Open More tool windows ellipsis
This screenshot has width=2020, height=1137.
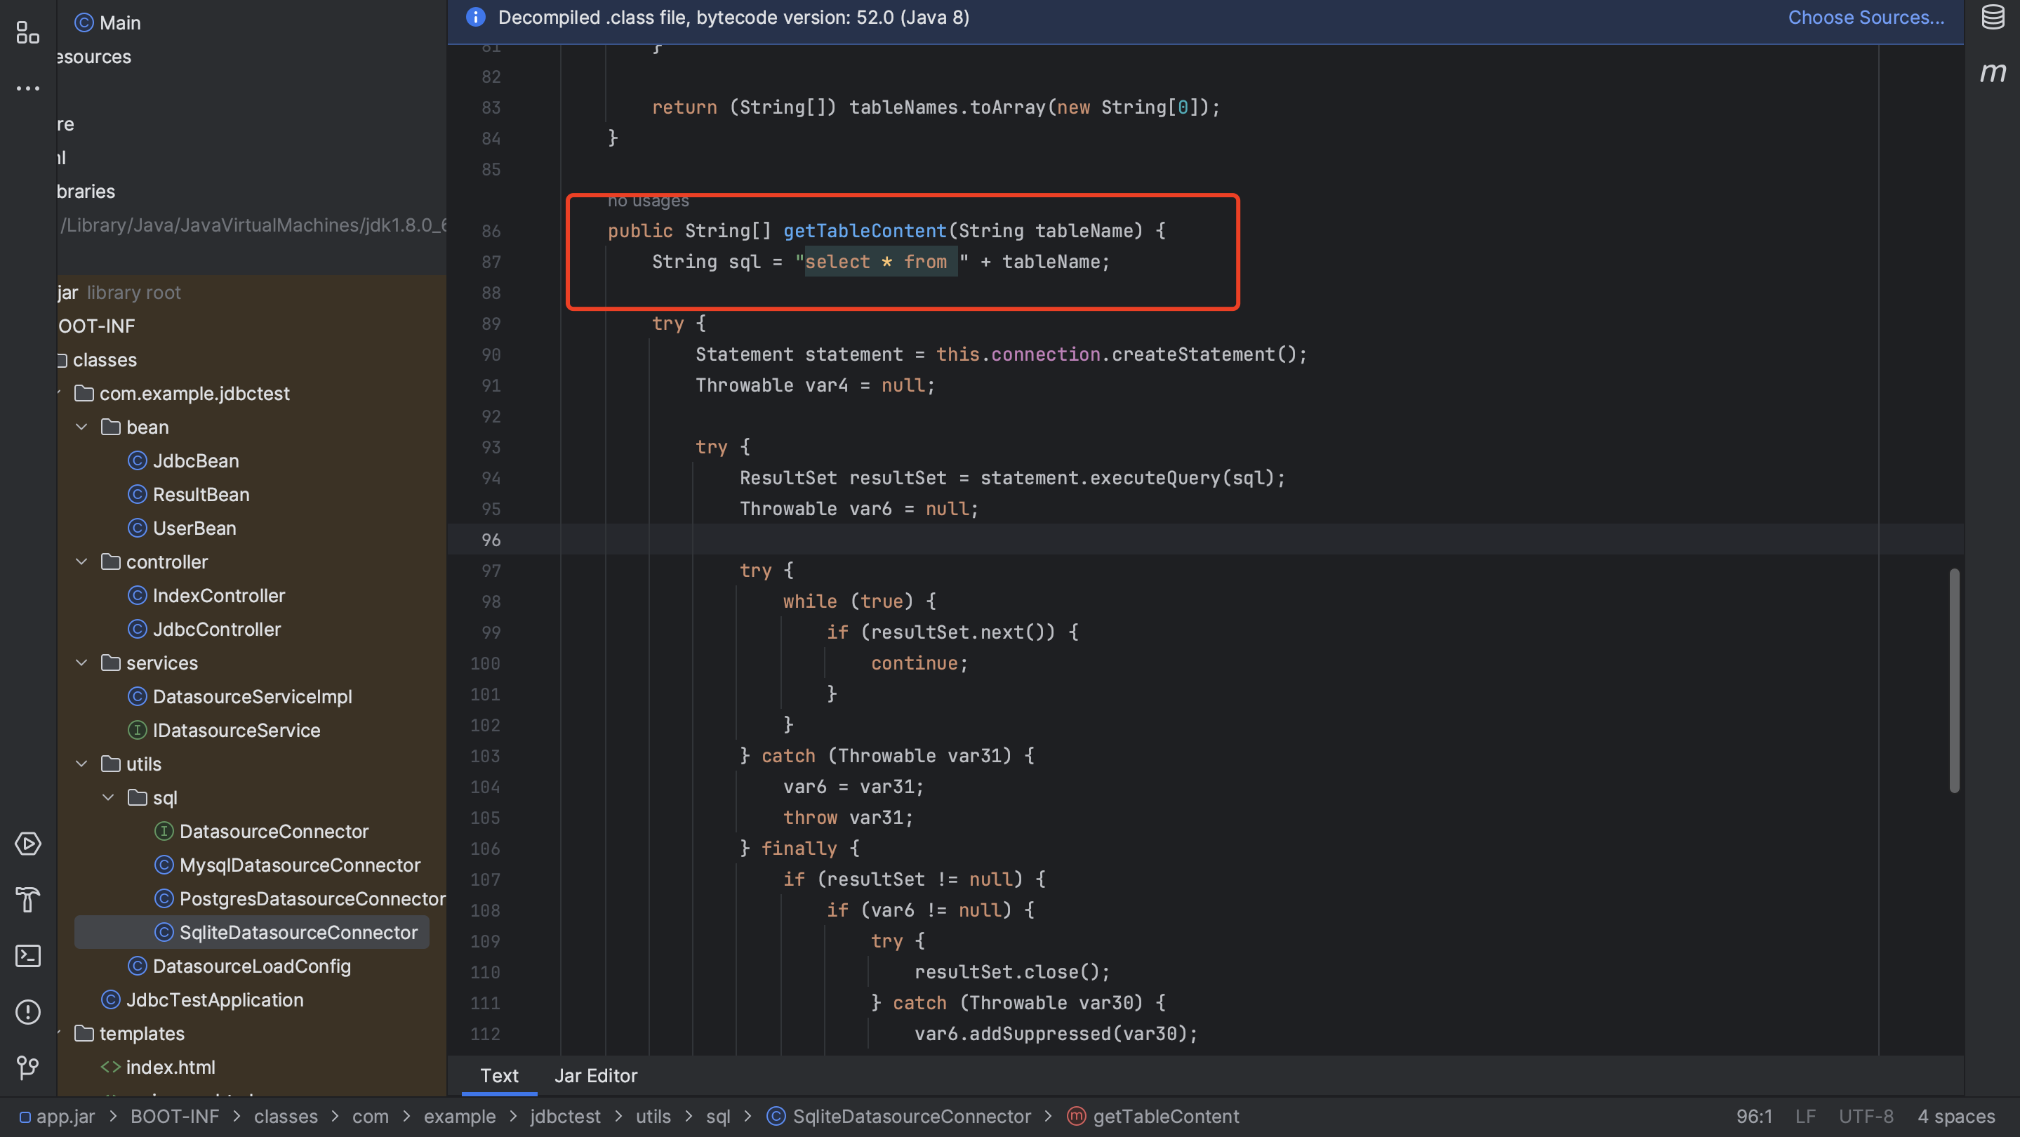point(27,88)
